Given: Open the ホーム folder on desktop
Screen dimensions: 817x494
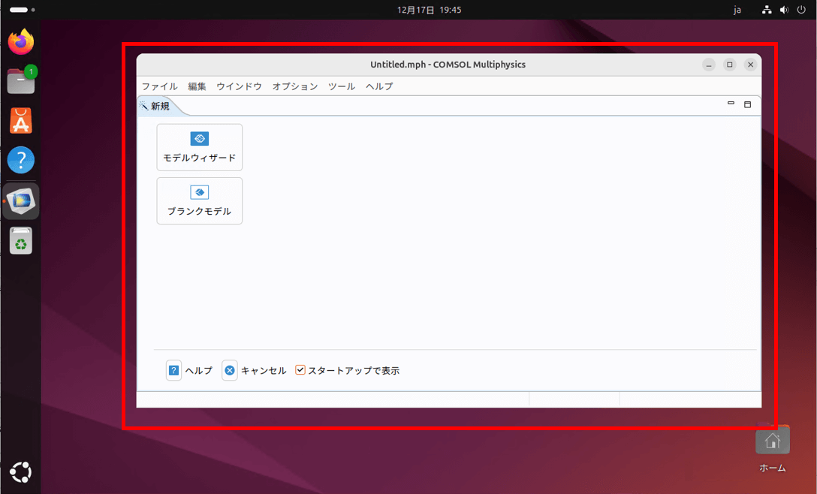Looking at the screenshot, I should (x=772, y=442).
